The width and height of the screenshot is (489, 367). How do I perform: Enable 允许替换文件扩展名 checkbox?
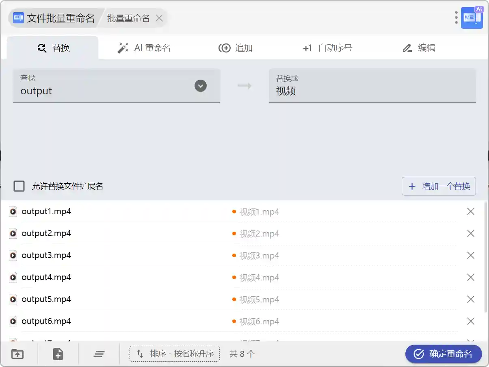coord(19,186)
